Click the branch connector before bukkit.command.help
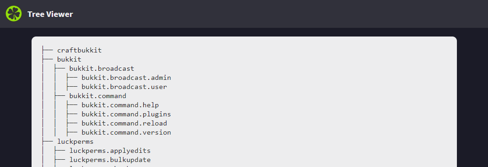Image resolution: width=488 pixels, height=167 pixels. pyautogui.click(x=72, y=105)
